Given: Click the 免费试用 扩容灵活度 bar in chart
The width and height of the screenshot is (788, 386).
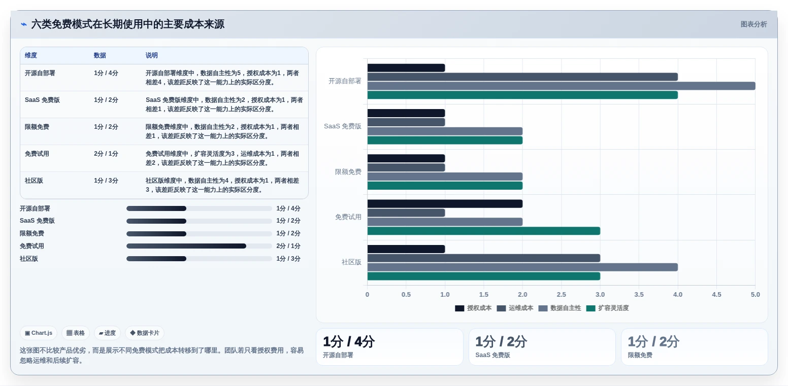Looking at the screenshot, I should point(484,231).
